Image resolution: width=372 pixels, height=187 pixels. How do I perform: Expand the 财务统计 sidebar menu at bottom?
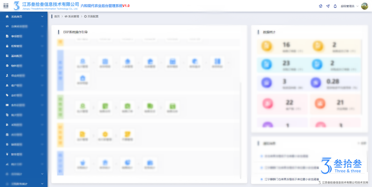42,184
